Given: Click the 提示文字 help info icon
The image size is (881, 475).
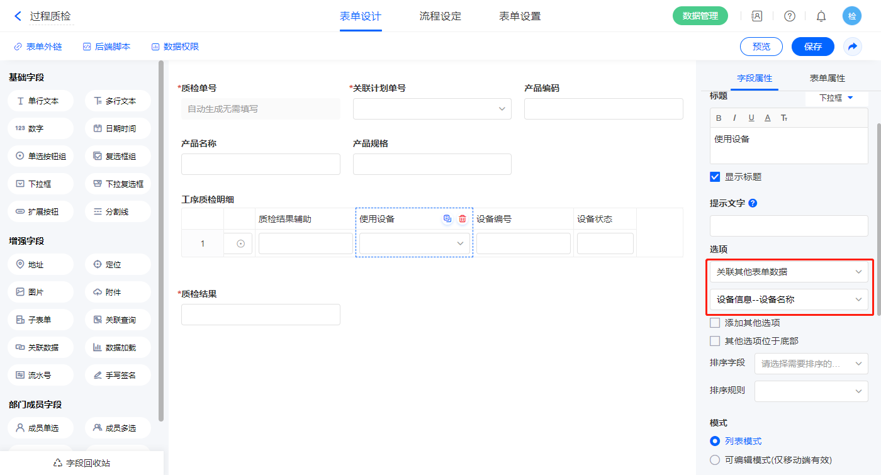Looking at the screenshot, I should (x=753, y=203).
